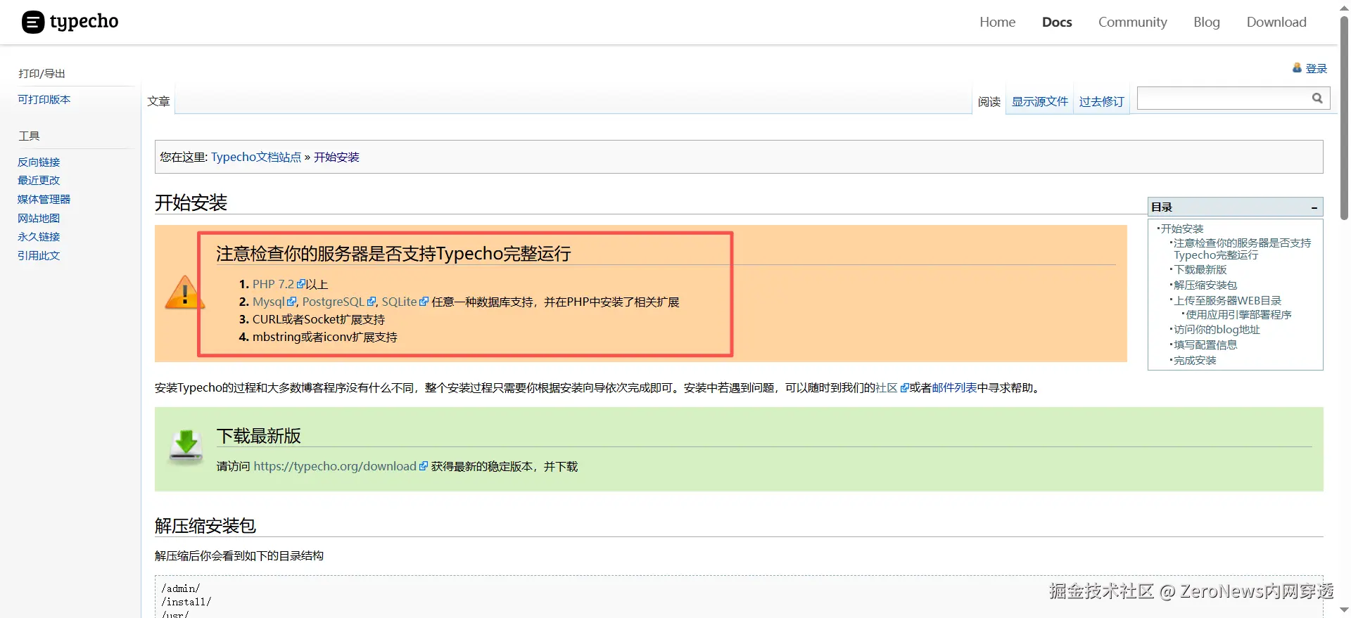Click the search magnifier icon
This screenshot has height=618, width=1351.
pos(1317,98)
